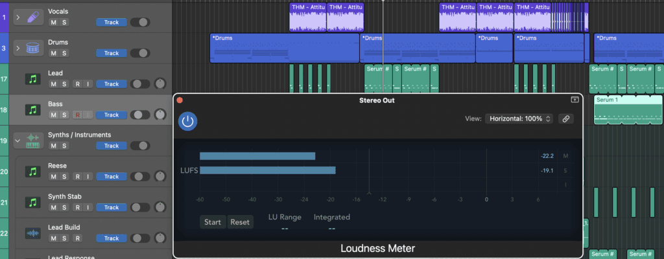Screen dimensions: 664x259
Task: Flip the on/off switch on Reese track
Action: click(139, 177)
